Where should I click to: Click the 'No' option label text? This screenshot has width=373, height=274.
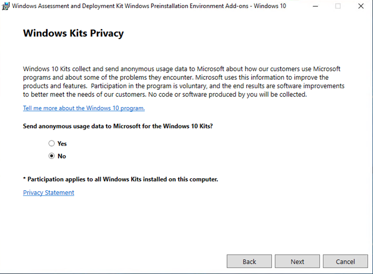(x=62, y=156)
